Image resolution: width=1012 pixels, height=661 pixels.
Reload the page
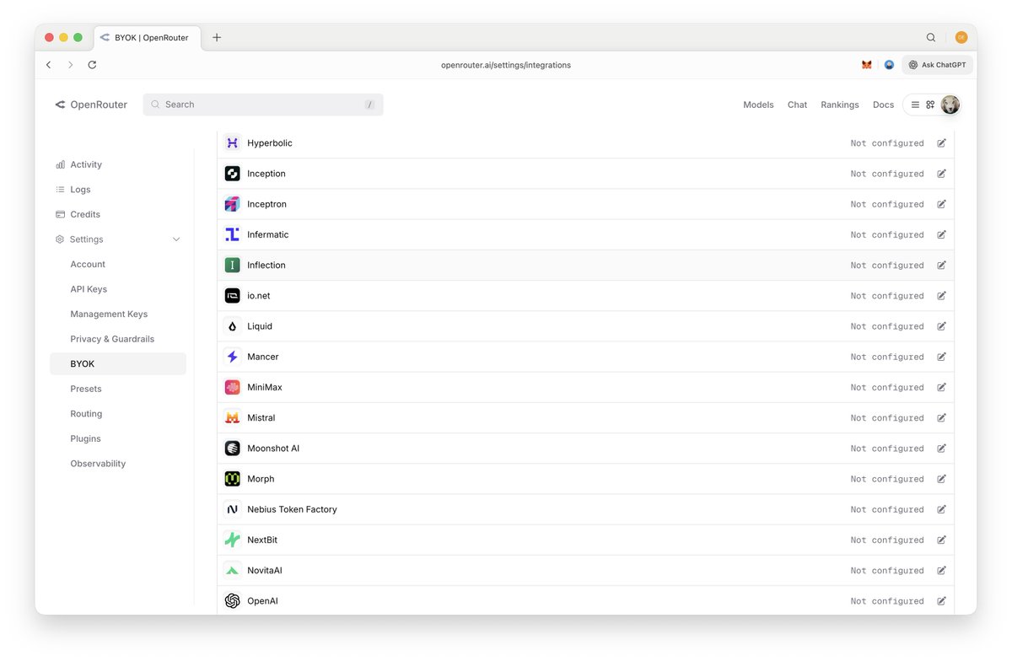(92, 65)
